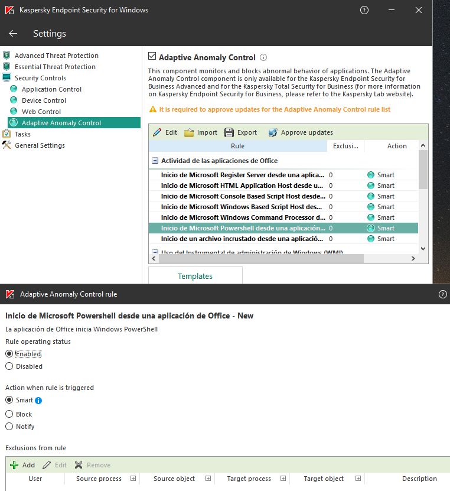Click the Kaspersky logo in main window title
The image size is (450, 491).
click(x=9, y=10)
